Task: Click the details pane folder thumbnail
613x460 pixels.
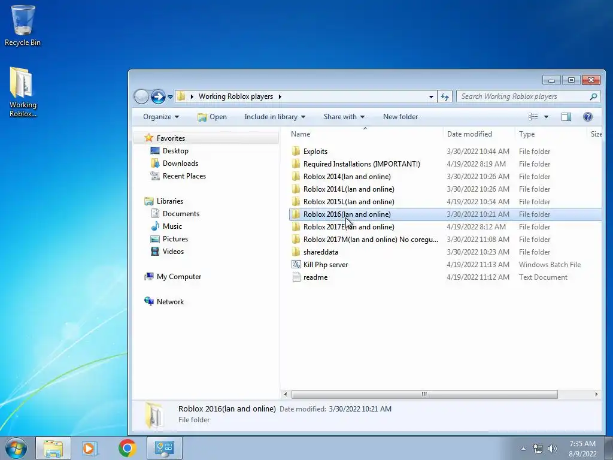Action: (x=154, y=414)
